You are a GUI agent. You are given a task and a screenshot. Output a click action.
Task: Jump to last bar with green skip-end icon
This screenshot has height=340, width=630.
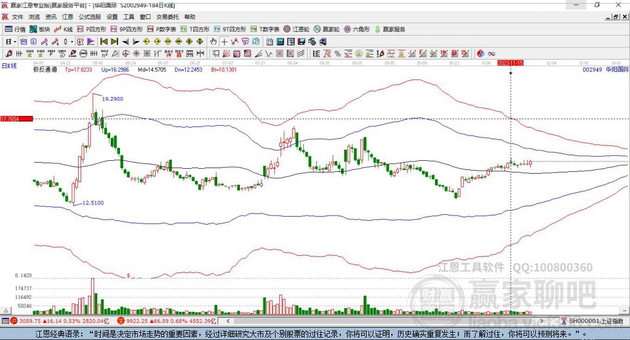tap(114, 42)
